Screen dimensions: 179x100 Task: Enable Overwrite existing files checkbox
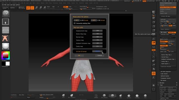pos(75,23)
